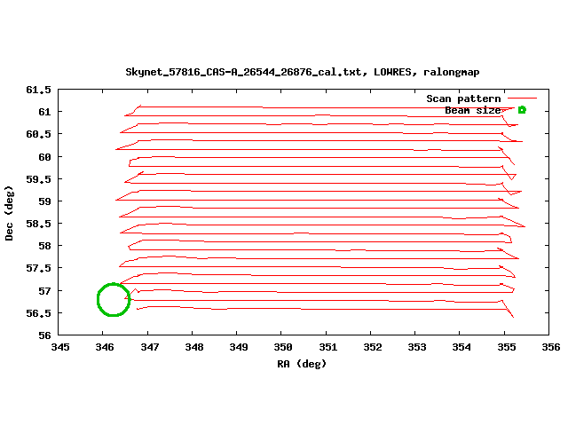This screenshot has height=426, width=568.
Task: Click the y-axis tick label 57
Action: 45,291
